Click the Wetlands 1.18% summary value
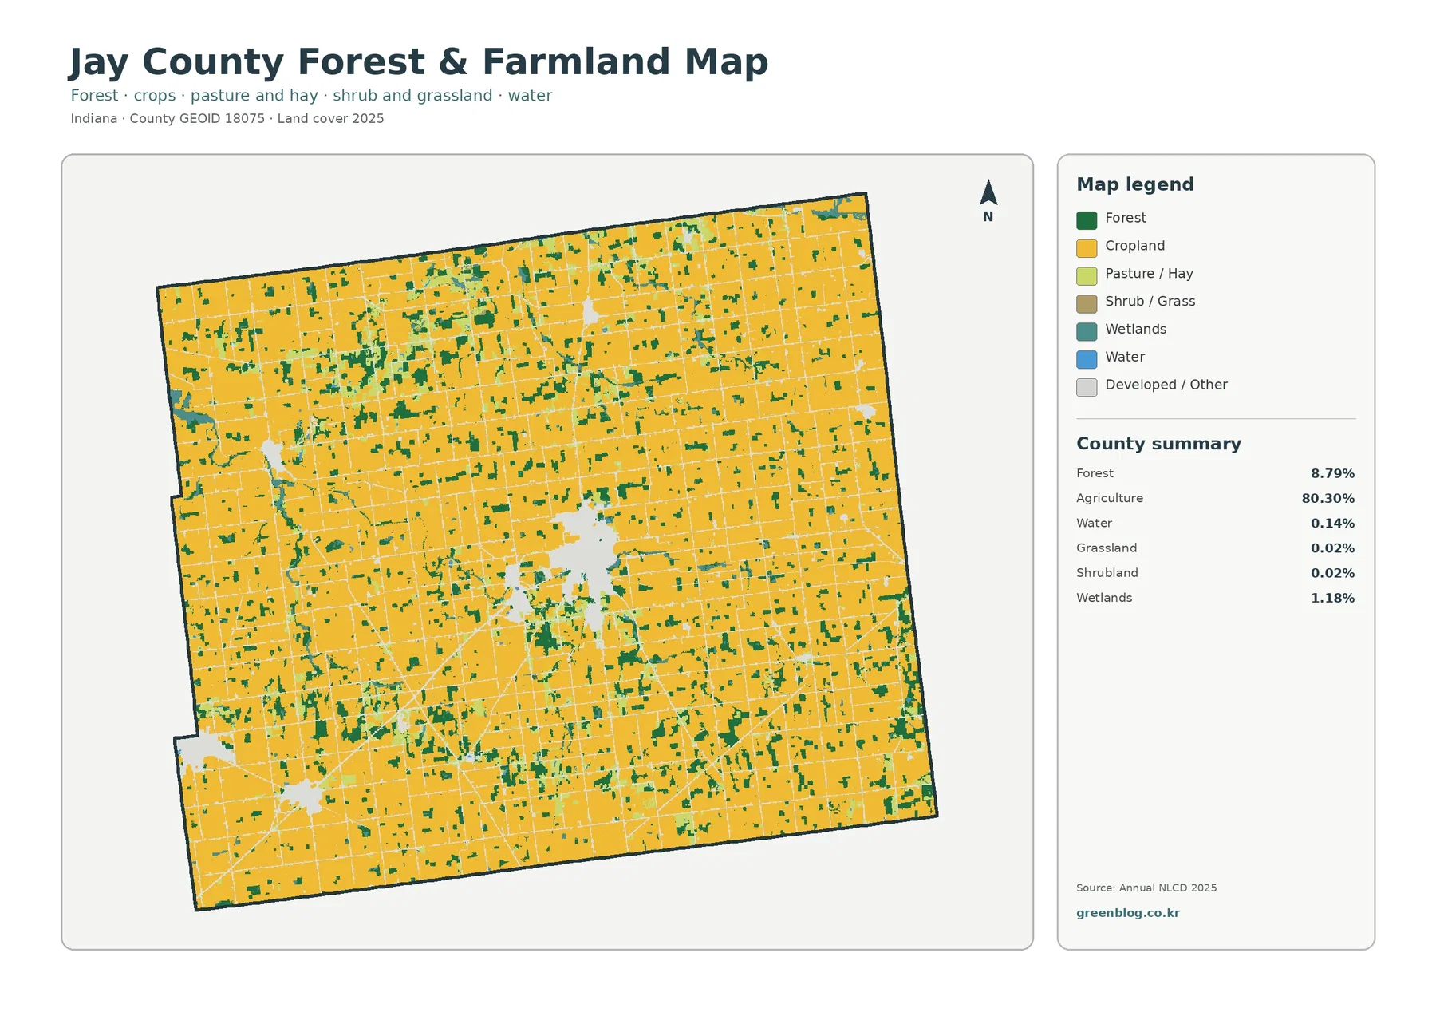Screen dimensions: 1436x1016 click(1332, 598)
